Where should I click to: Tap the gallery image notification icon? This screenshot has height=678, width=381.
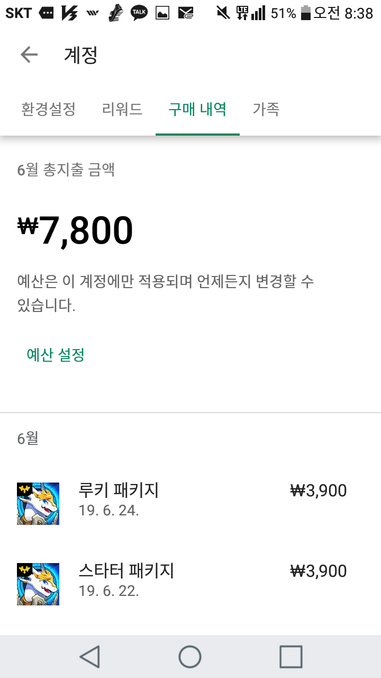[162, 13]
